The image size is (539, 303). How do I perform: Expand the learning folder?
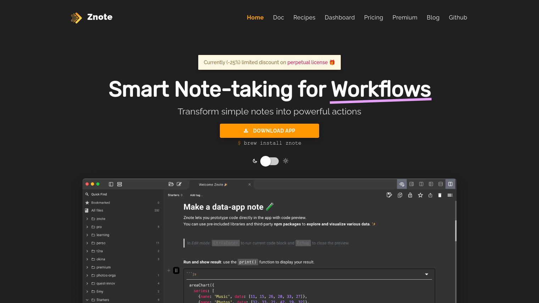click(87, 235)
